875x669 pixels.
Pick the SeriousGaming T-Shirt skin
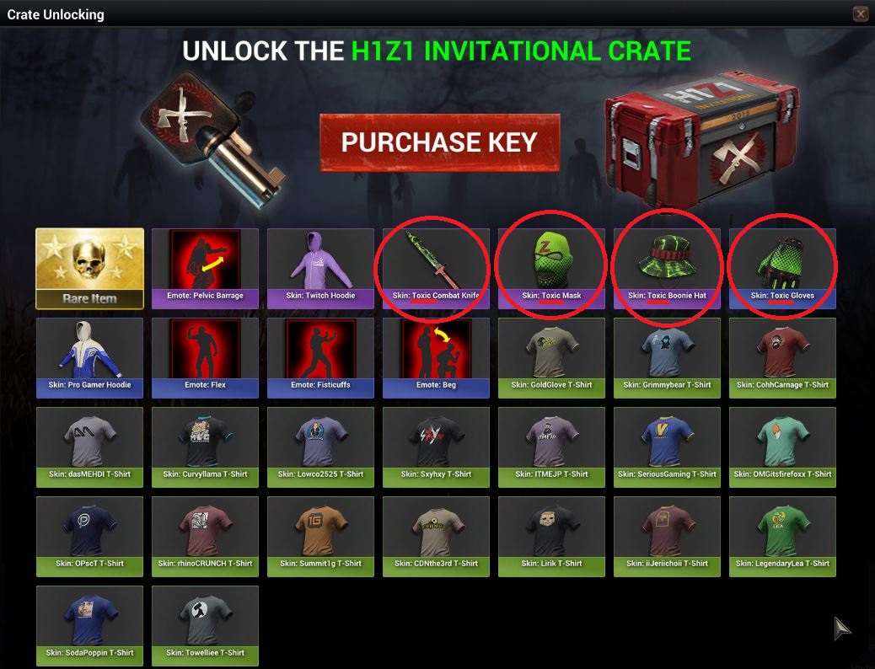(x=668, y=447)
